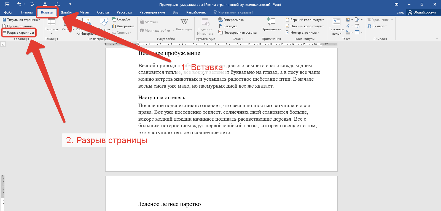Open Номер страницы dropdown
Screen dimensions: 441x211
click(x=302, y=33)
